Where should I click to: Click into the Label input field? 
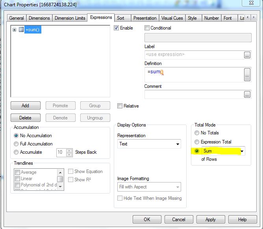(194, 55)
